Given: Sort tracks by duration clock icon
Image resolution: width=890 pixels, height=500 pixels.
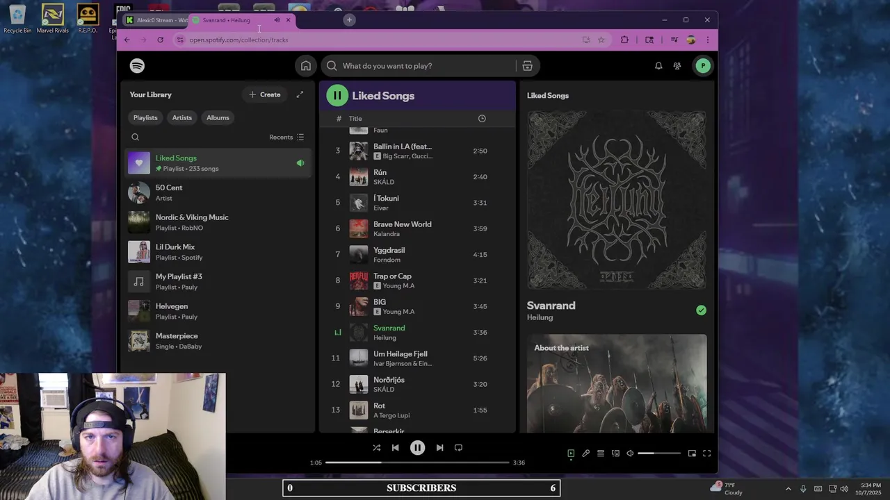Looking at the screenshot, I should coord(482,119).
